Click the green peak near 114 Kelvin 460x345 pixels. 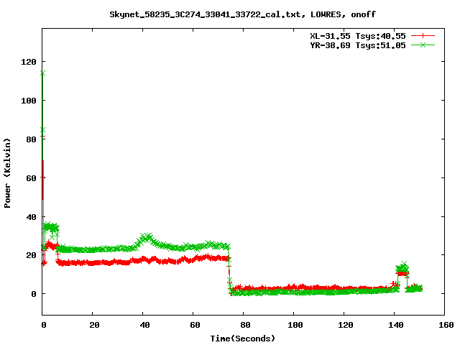43,73
